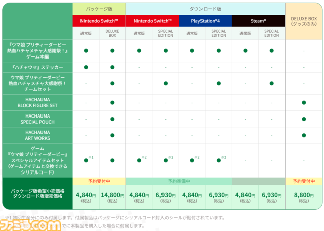Select the HACHAUMA SPECIAL POUCH row label
Viewport: 324px width, 231px height.
click(x=37, y=119)
